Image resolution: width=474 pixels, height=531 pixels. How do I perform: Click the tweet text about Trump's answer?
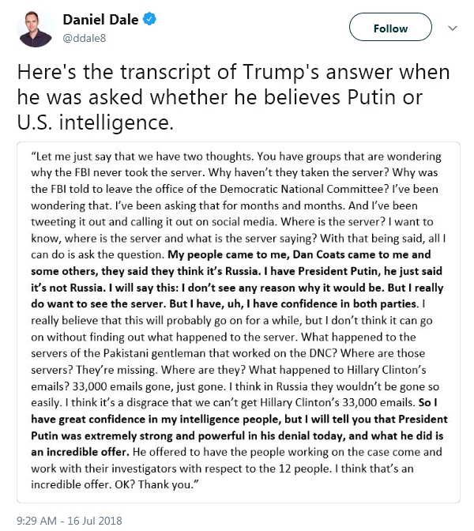coord(234,97)
